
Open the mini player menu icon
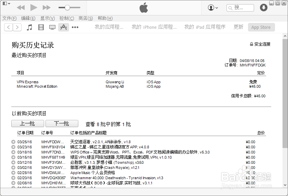[x=6, y=3]
